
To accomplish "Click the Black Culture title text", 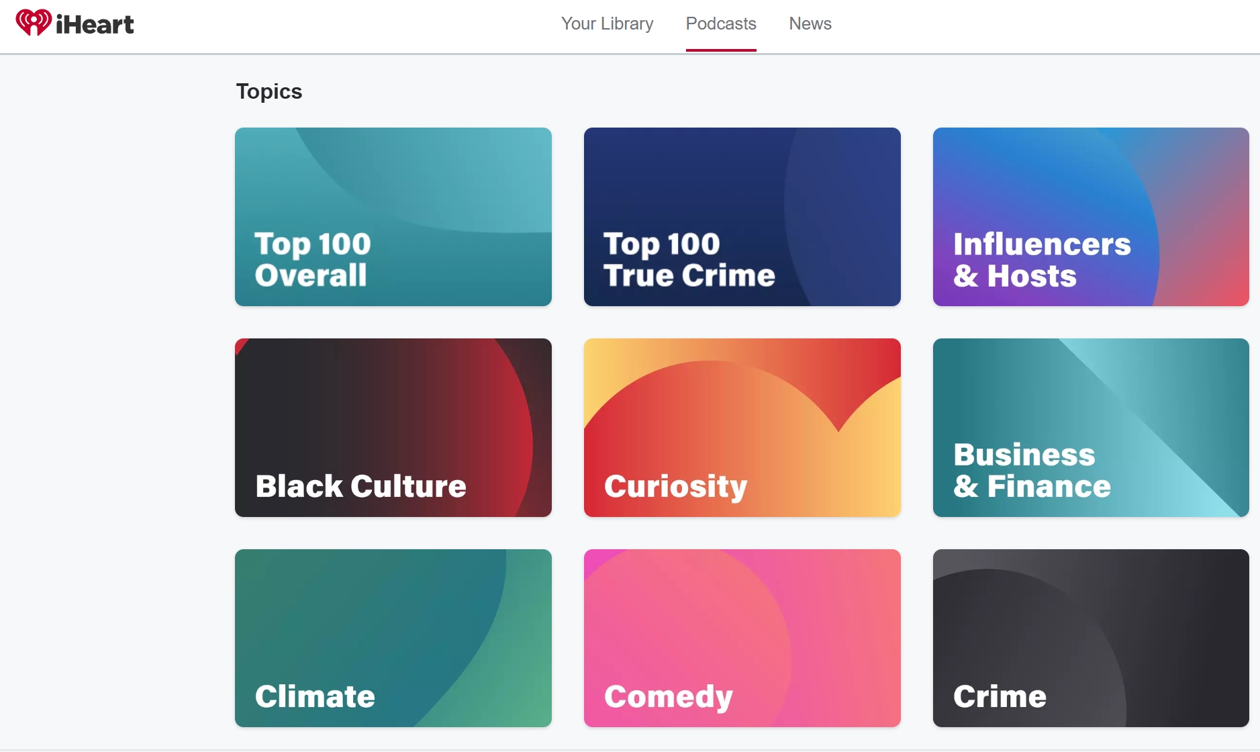I will (360, 486).
